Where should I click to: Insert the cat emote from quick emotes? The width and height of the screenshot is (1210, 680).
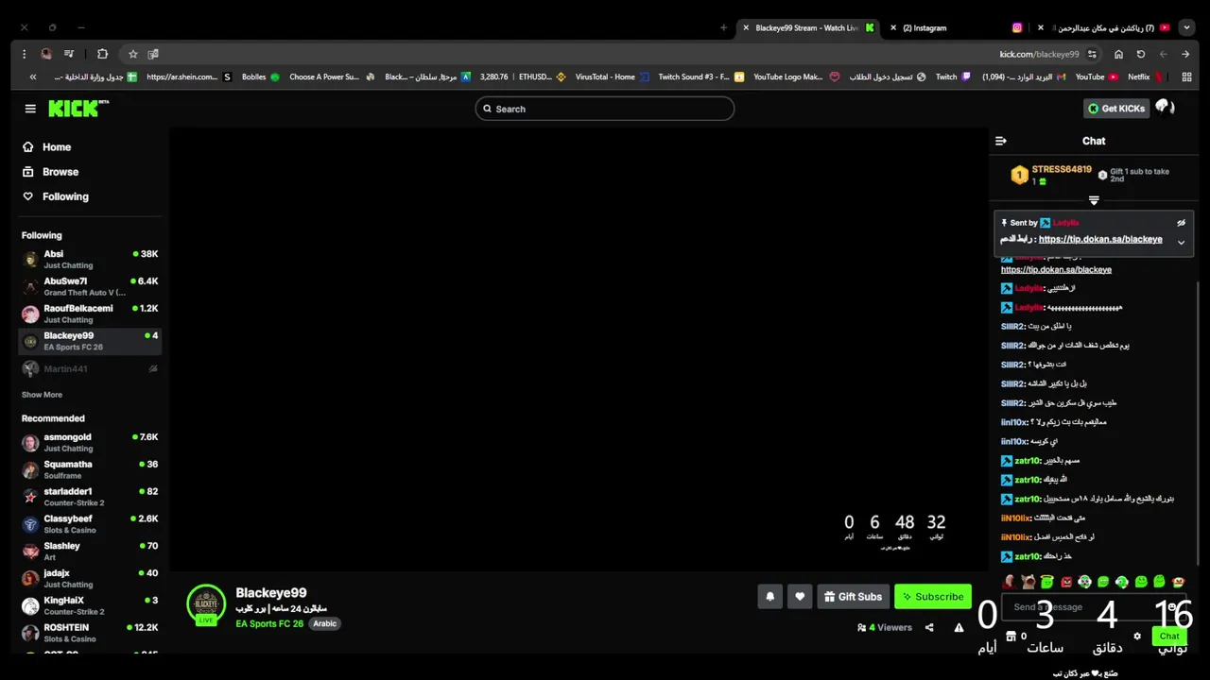pos(1028,582)
